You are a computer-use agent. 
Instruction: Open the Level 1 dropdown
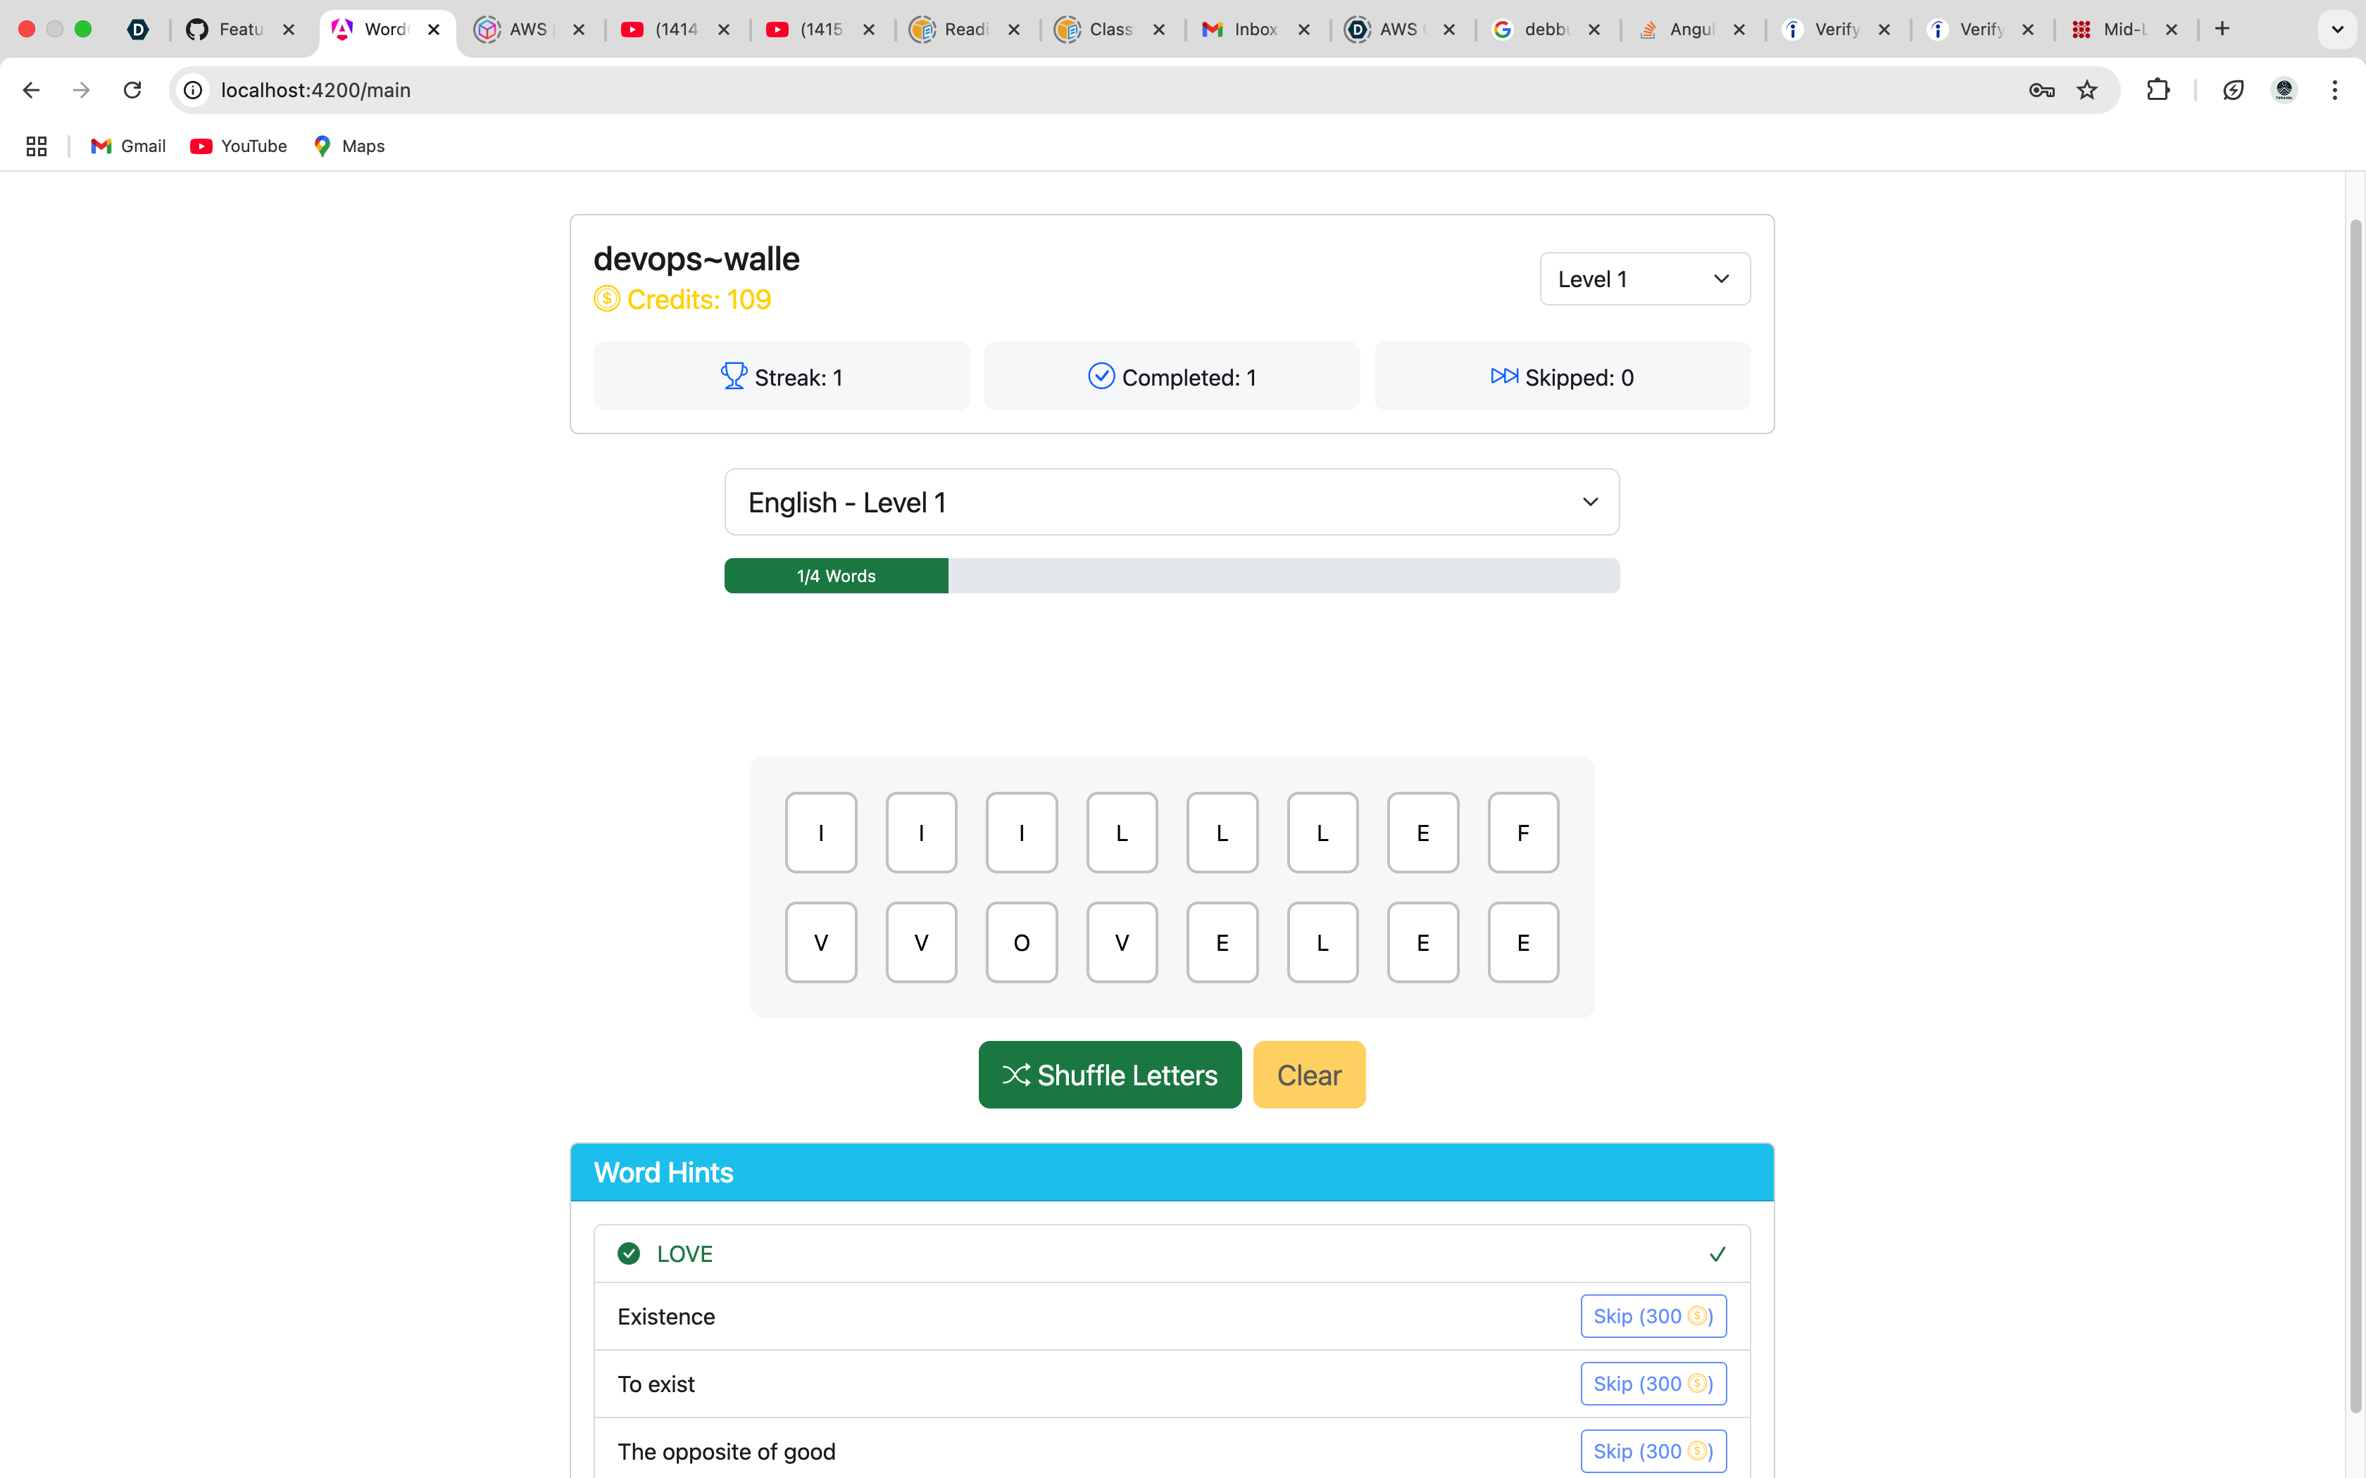(1644, 279)
